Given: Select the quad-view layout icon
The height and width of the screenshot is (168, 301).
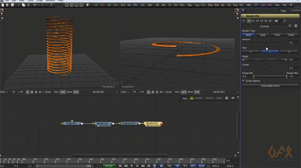Looking at the screenshot, I should point(82,5).
